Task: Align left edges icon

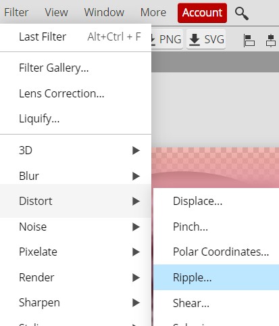Action: click(x=249, y=41)
